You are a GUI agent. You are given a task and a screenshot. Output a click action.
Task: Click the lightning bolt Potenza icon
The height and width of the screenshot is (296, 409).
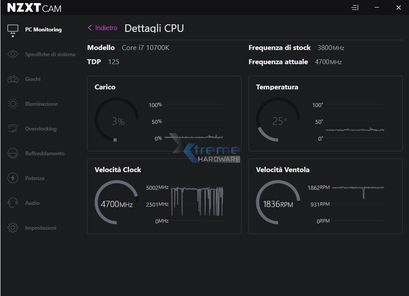[x=13, y=178]
